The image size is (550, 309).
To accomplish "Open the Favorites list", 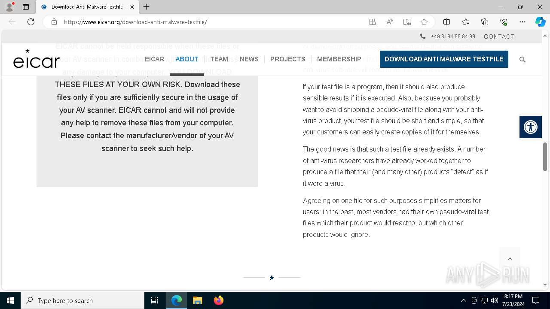I will (x=466, y=22).
